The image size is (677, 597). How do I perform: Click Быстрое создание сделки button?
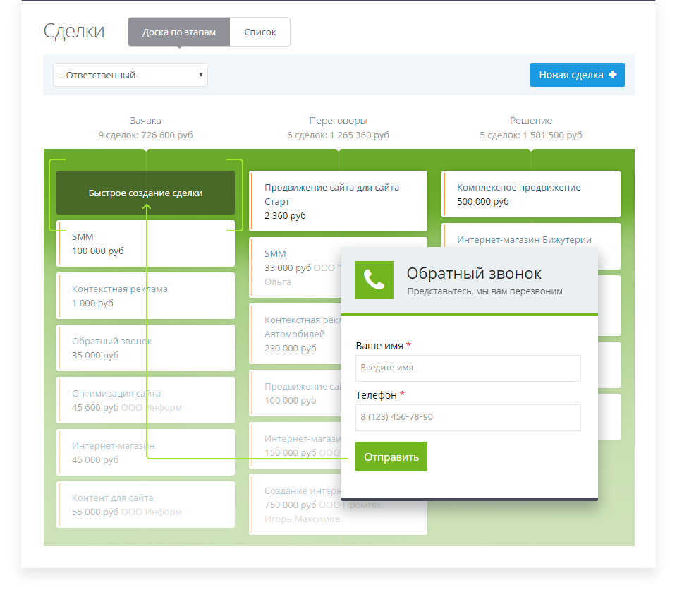click(145, 193)
